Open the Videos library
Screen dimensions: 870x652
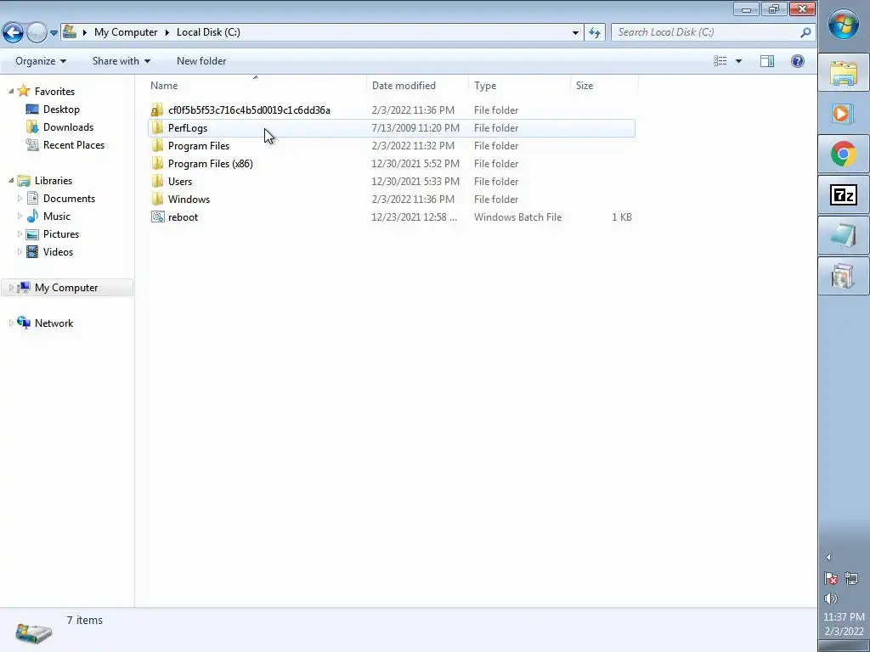[x=58, y=251]
